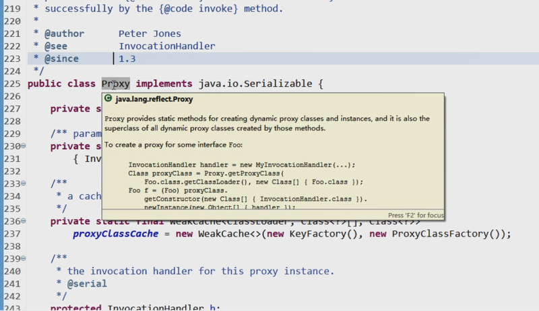Click "InvocationHandler" in the @see line 222
Viewport: 539px width, 311px height.
pyautogui.click(x=166, y=46)
